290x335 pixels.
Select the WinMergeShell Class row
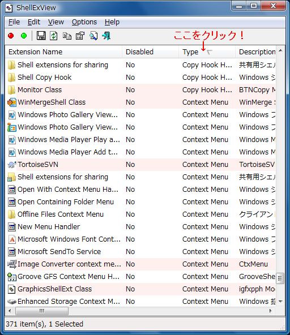[140, 102]
